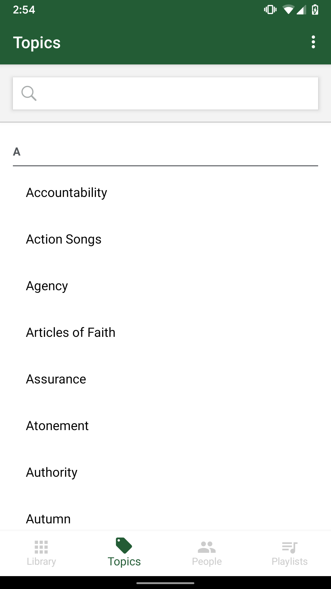Screen dimensions: 331x589
Task: Tap the Wi-Fi status icon
Action: pos(288,10)
